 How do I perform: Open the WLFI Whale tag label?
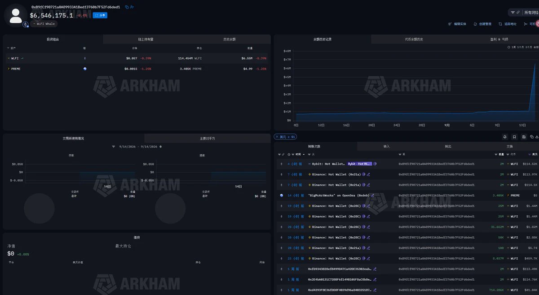tap(44, 24)
